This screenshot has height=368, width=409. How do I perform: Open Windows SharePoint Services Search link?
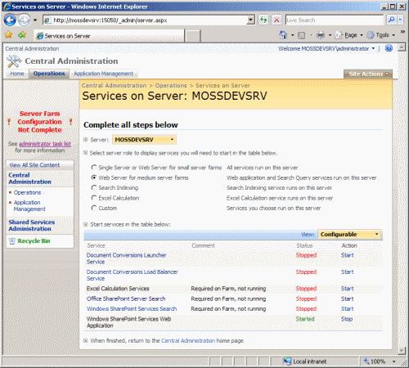tap(132, 309)
